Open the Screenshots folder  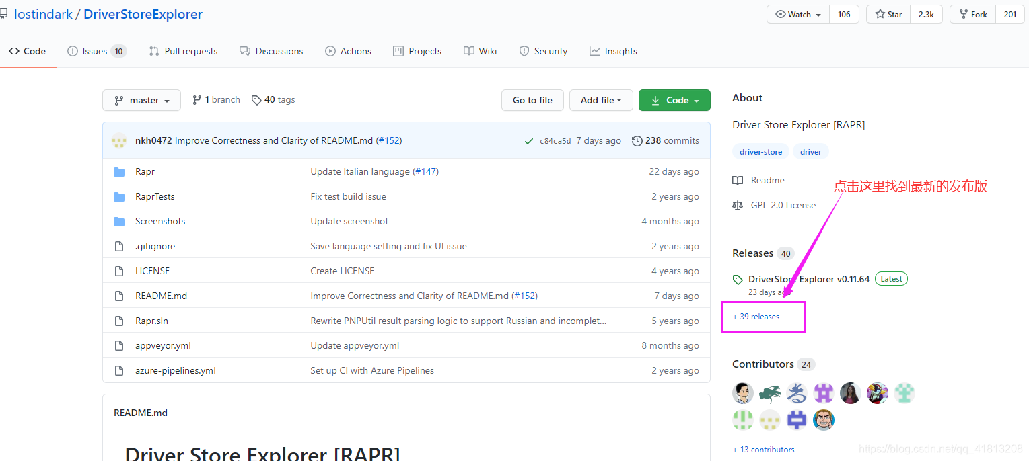[x=160, y=221]
